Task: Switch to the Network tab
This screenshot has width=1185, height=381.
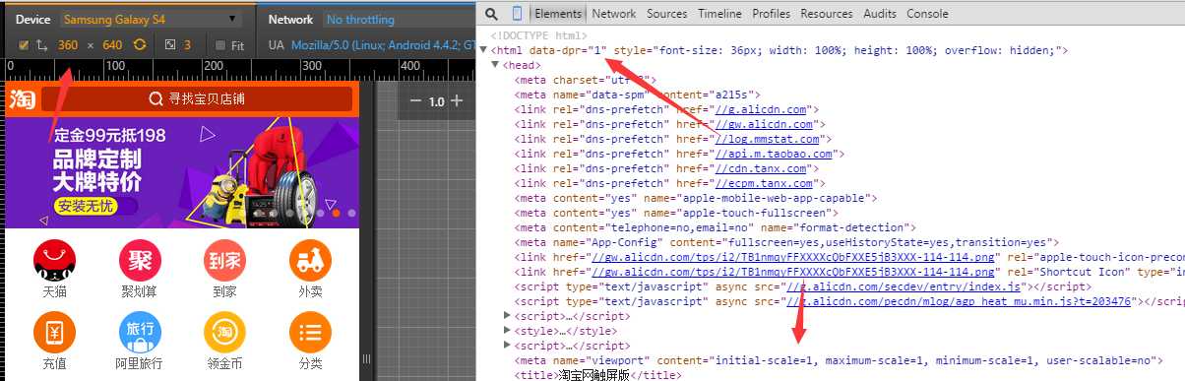Action: pyautogui.click(x=614, y=14)
